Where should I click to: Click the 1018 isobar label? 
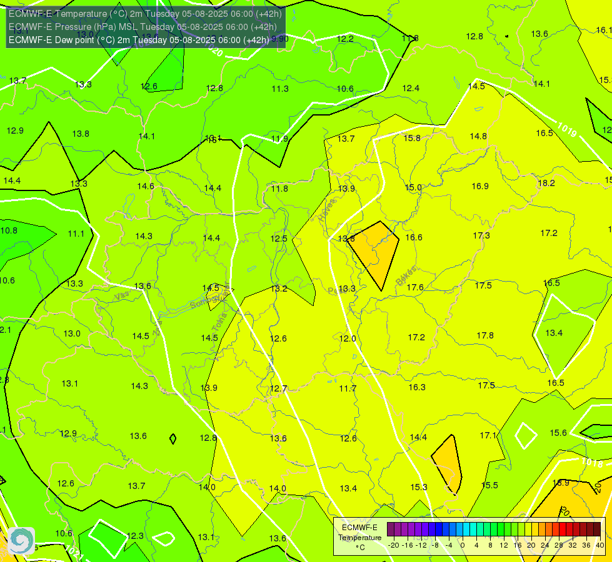coord(592,463)
